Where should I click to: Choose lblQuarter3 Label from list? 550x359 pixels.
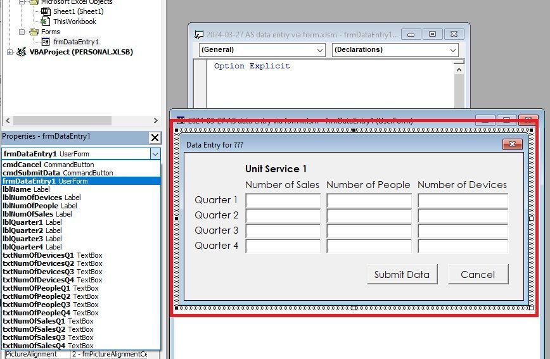pos(81,239)
